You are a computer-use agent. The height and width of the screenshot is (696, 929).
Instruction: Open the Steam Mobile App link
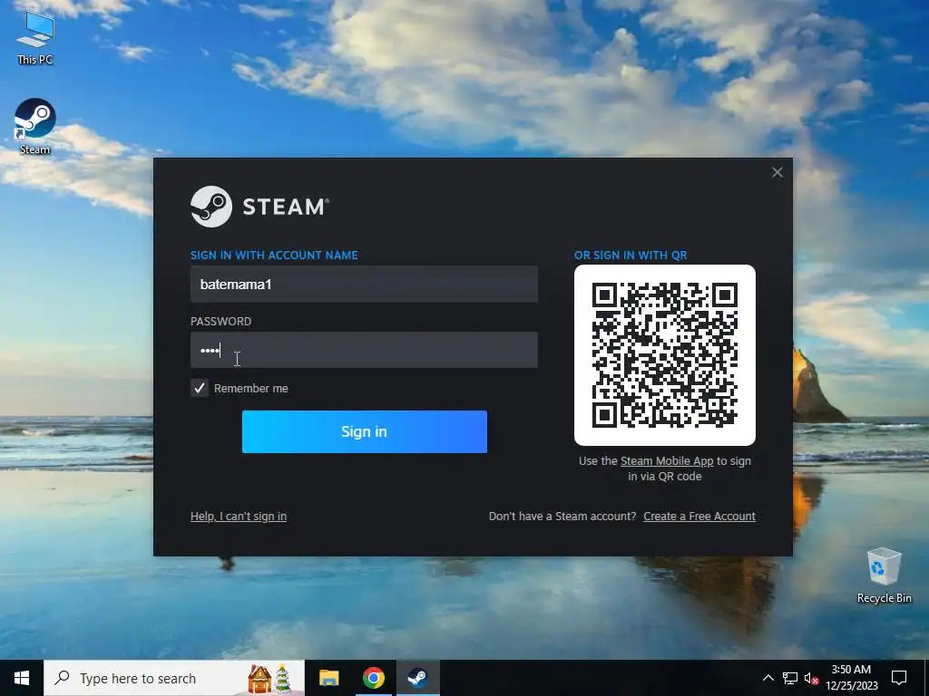pos(667,461)
